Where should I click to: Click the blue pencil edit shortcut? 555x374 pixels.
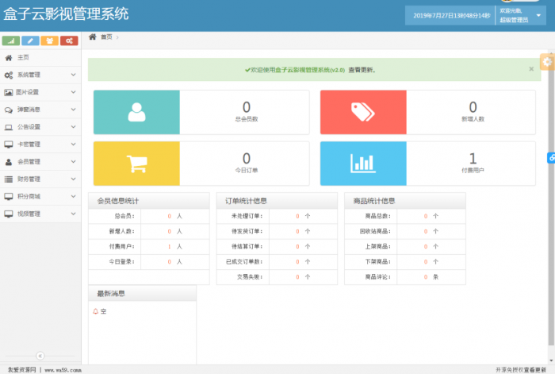pyautogui.click(x=30, y=40)
